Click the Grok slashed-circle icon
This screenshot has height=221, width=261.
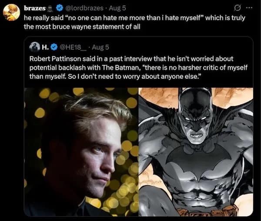click(x=238, y=8)
